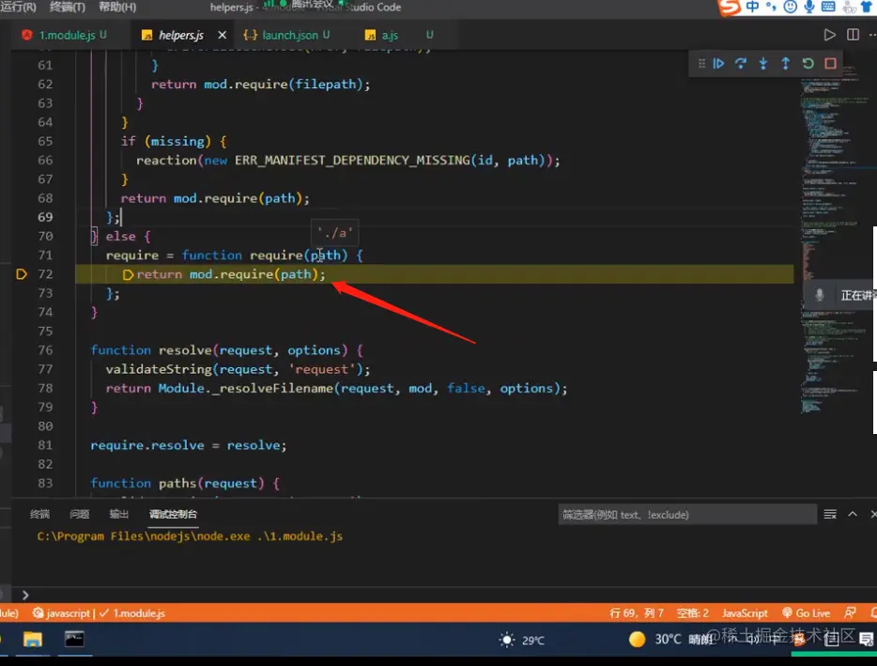The width and height of the screenshot is (877, 666).
Task: Click the node.exe launch command line
Action: [x=190, y=536]
